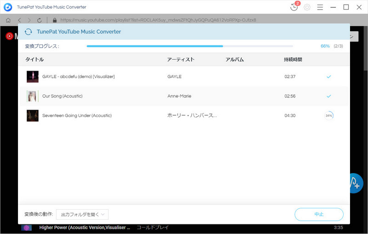
Task: Click the YouTube Music URL address field
Action: click(158, 20)
